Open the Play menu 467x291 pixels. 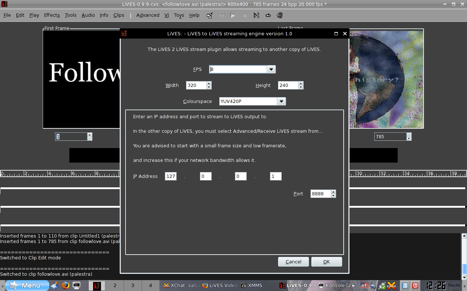point(34,15)
